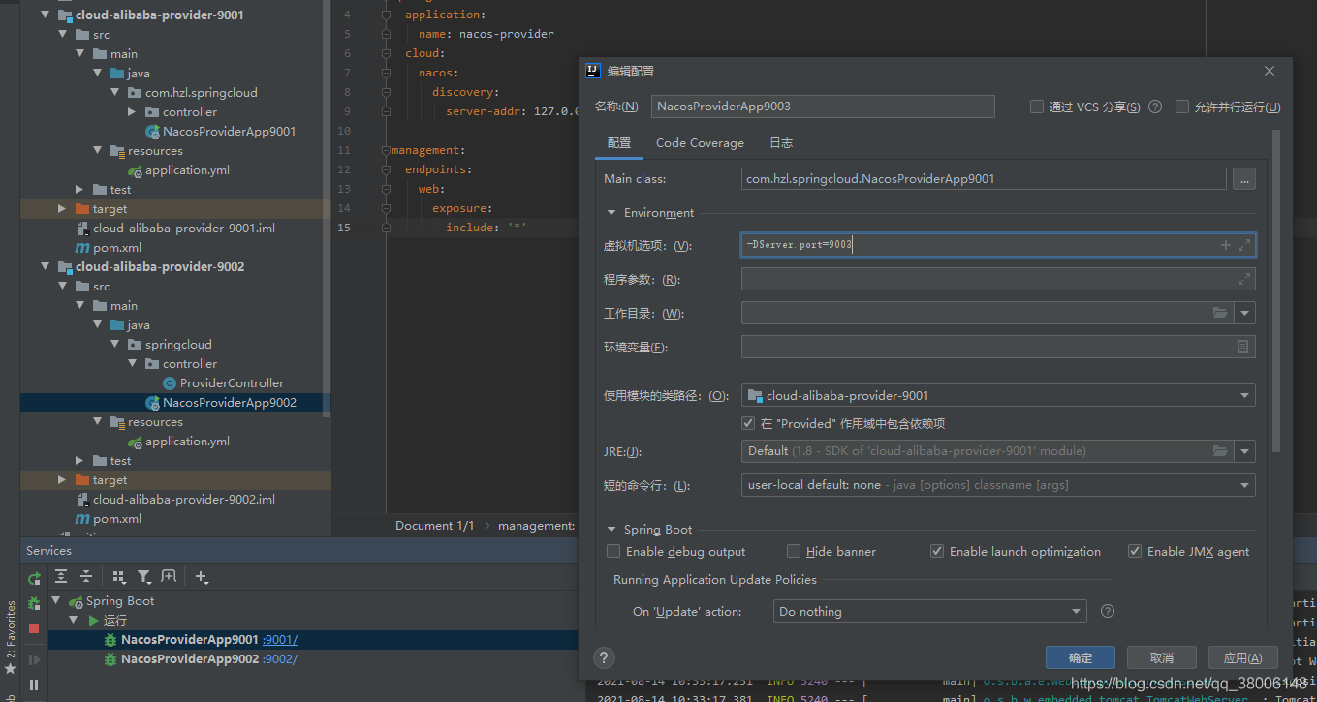
Task: Rerun the service with the green rerun icon
Action: (34, 578)
